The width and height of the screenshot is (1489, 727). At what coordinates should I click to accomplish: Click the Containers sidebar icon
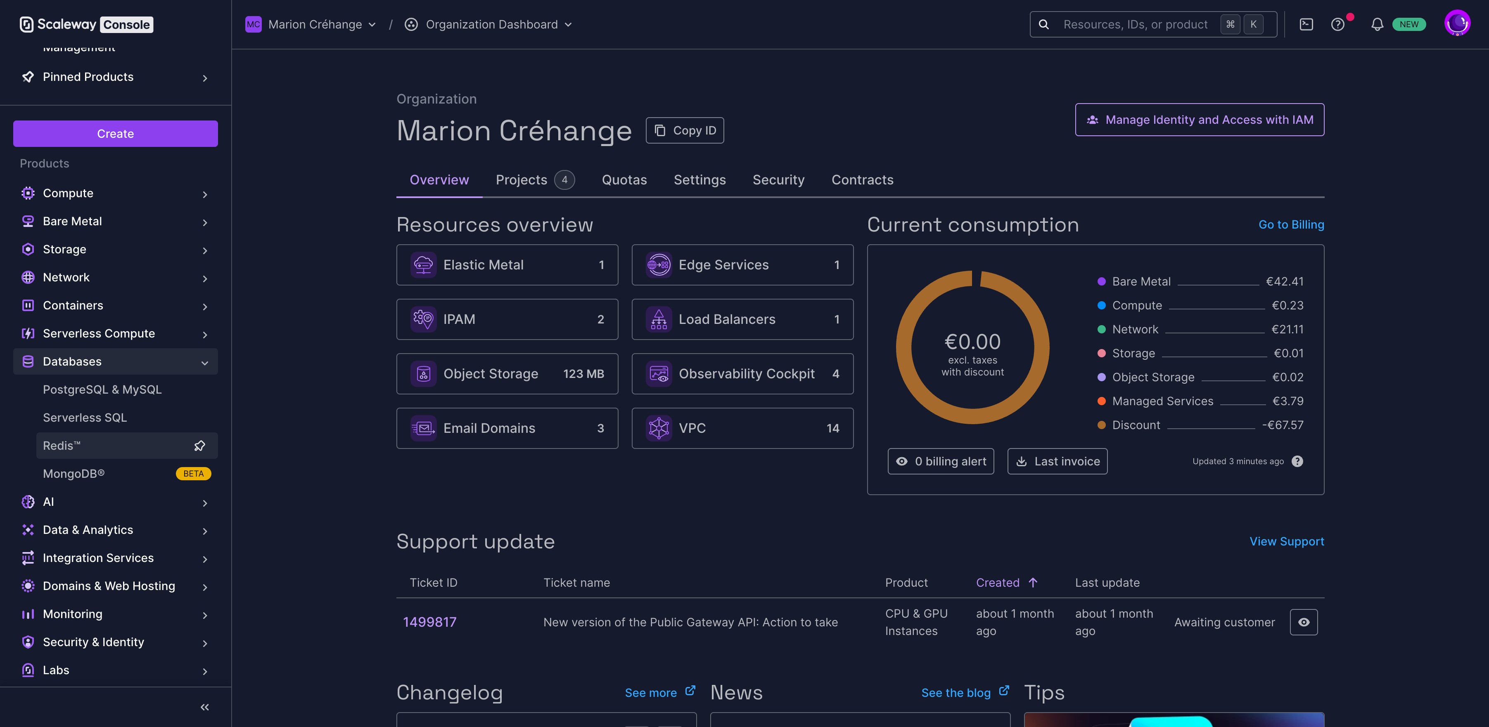pyautogui.click(x=28, y=305)
